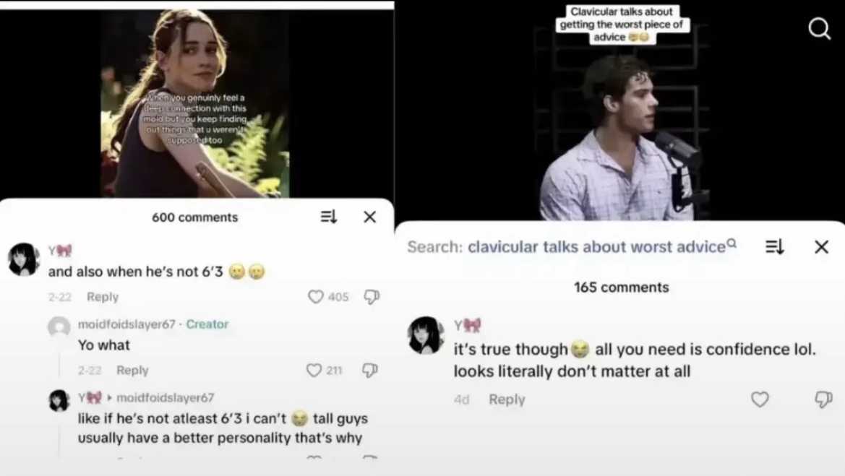Close the 165 comments panel
Image resolution: width=845 pixels, height=476 pixels.
tap(821, 246)
